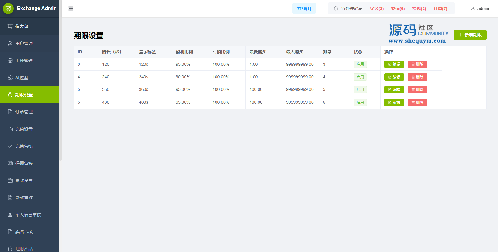Viewport: 498px width, 252px height.
Task: Go to 币种管理 in the sidebar
Action: (30, 61)
